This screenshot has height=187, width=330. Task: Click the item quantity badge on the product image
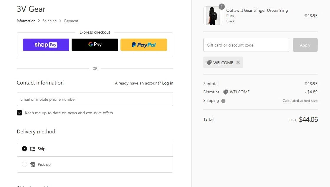[x=222, y=7]
